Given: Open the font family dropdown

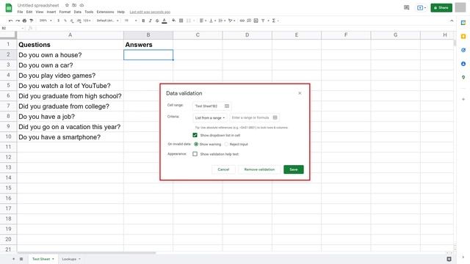Looking at the screenshot, I should (x=108, y=21).
